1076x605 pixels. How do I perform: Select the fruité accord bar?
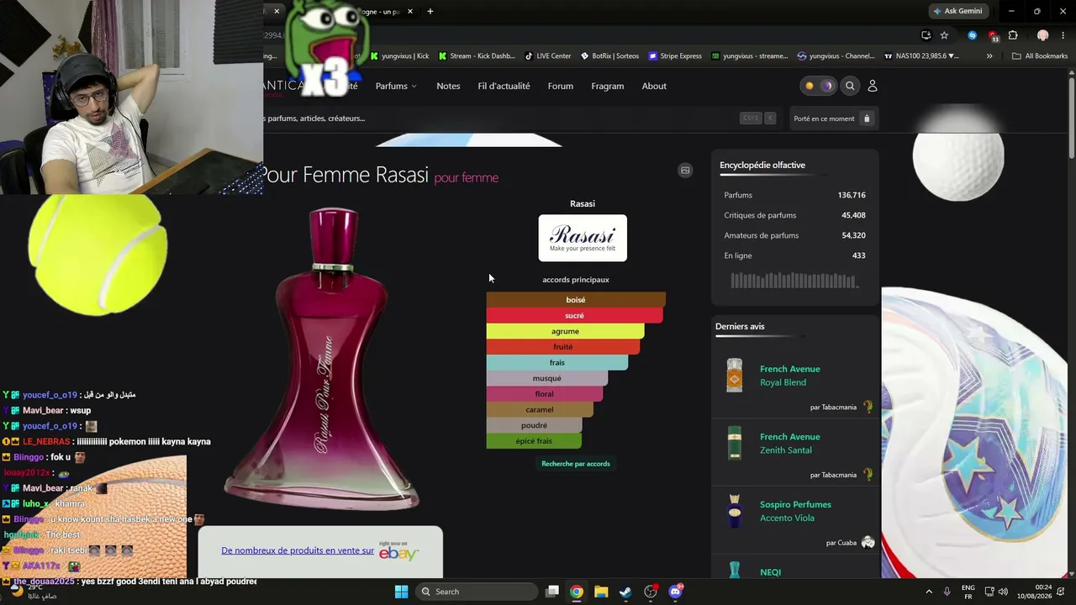pos(563,347)
